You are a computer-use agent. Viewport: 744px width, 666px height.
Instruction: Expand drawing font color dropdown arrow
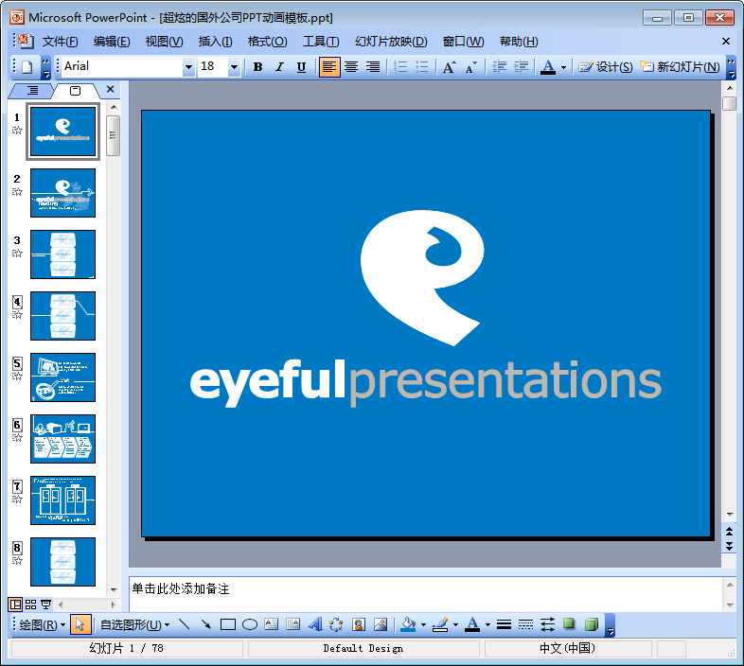point(487,624)
